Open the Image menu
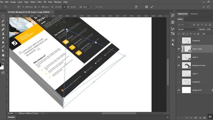The height and width of the screenshot is (120, 213). coord(13,2)
